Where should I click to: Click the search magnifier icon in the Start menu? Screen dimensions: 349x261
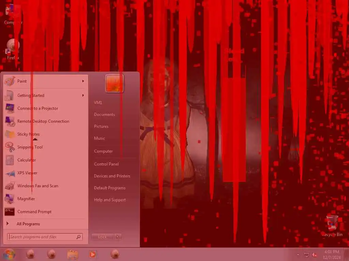coord(79,237)
